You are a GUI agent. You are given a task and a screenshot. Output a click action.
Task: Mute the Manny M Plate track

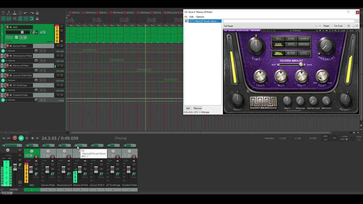pyautogui.click(x=58, y=65)
